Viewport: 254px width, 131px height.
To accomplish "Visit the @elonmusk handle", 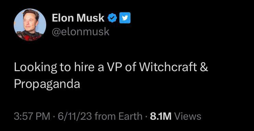I will (80, 32).
